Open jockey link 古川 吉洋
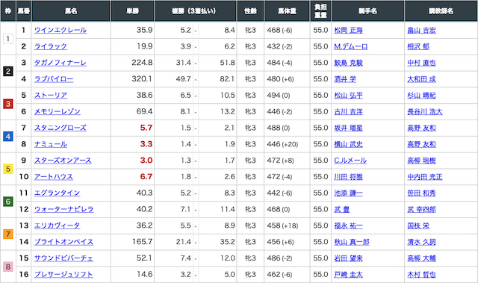478x283 pixels. 349,111
